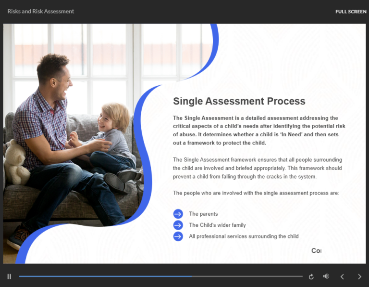
Task: Mute the audio with the speaker icon
Action: [326, 276]
